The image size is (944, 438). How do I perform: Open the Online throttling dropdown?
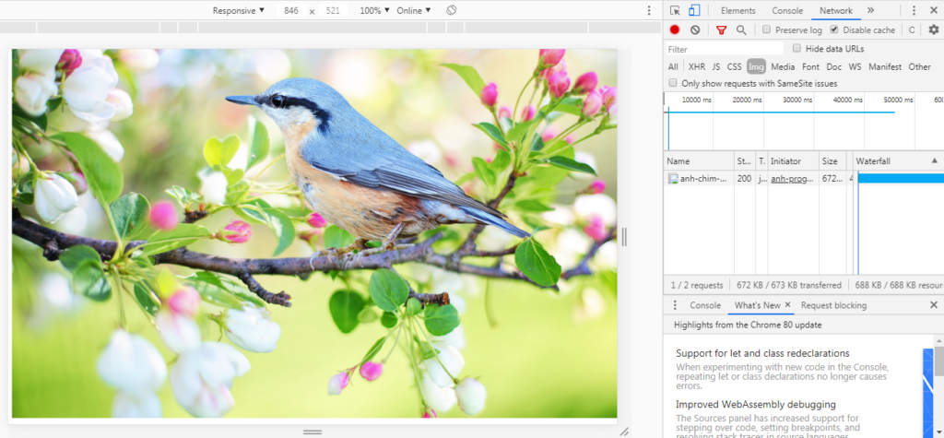pos(413,11)
